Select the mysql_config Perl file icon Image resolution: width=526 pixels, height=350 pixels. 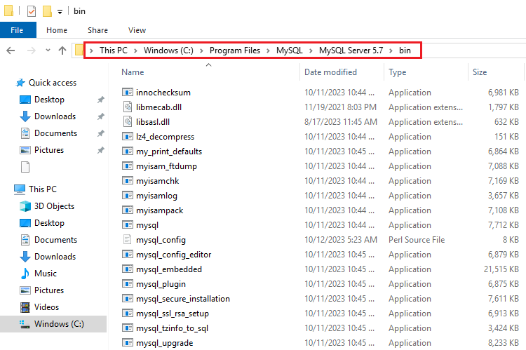pyautogui.click(x=128, y=240)
